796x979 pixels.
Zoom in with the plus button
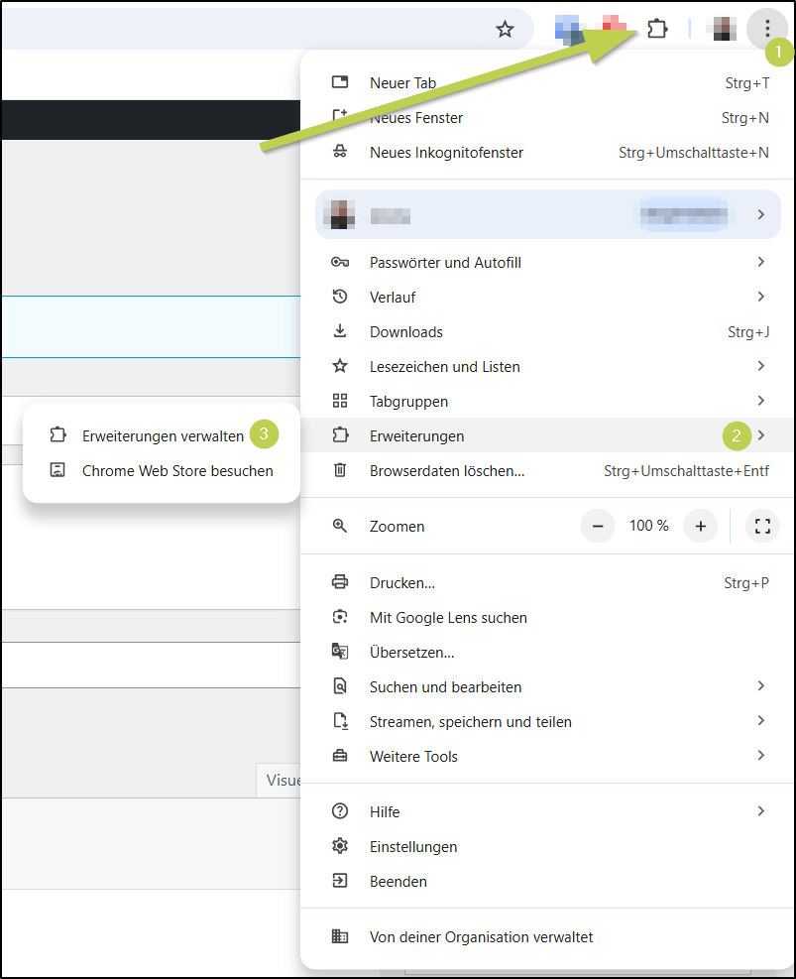coord(700,526)
